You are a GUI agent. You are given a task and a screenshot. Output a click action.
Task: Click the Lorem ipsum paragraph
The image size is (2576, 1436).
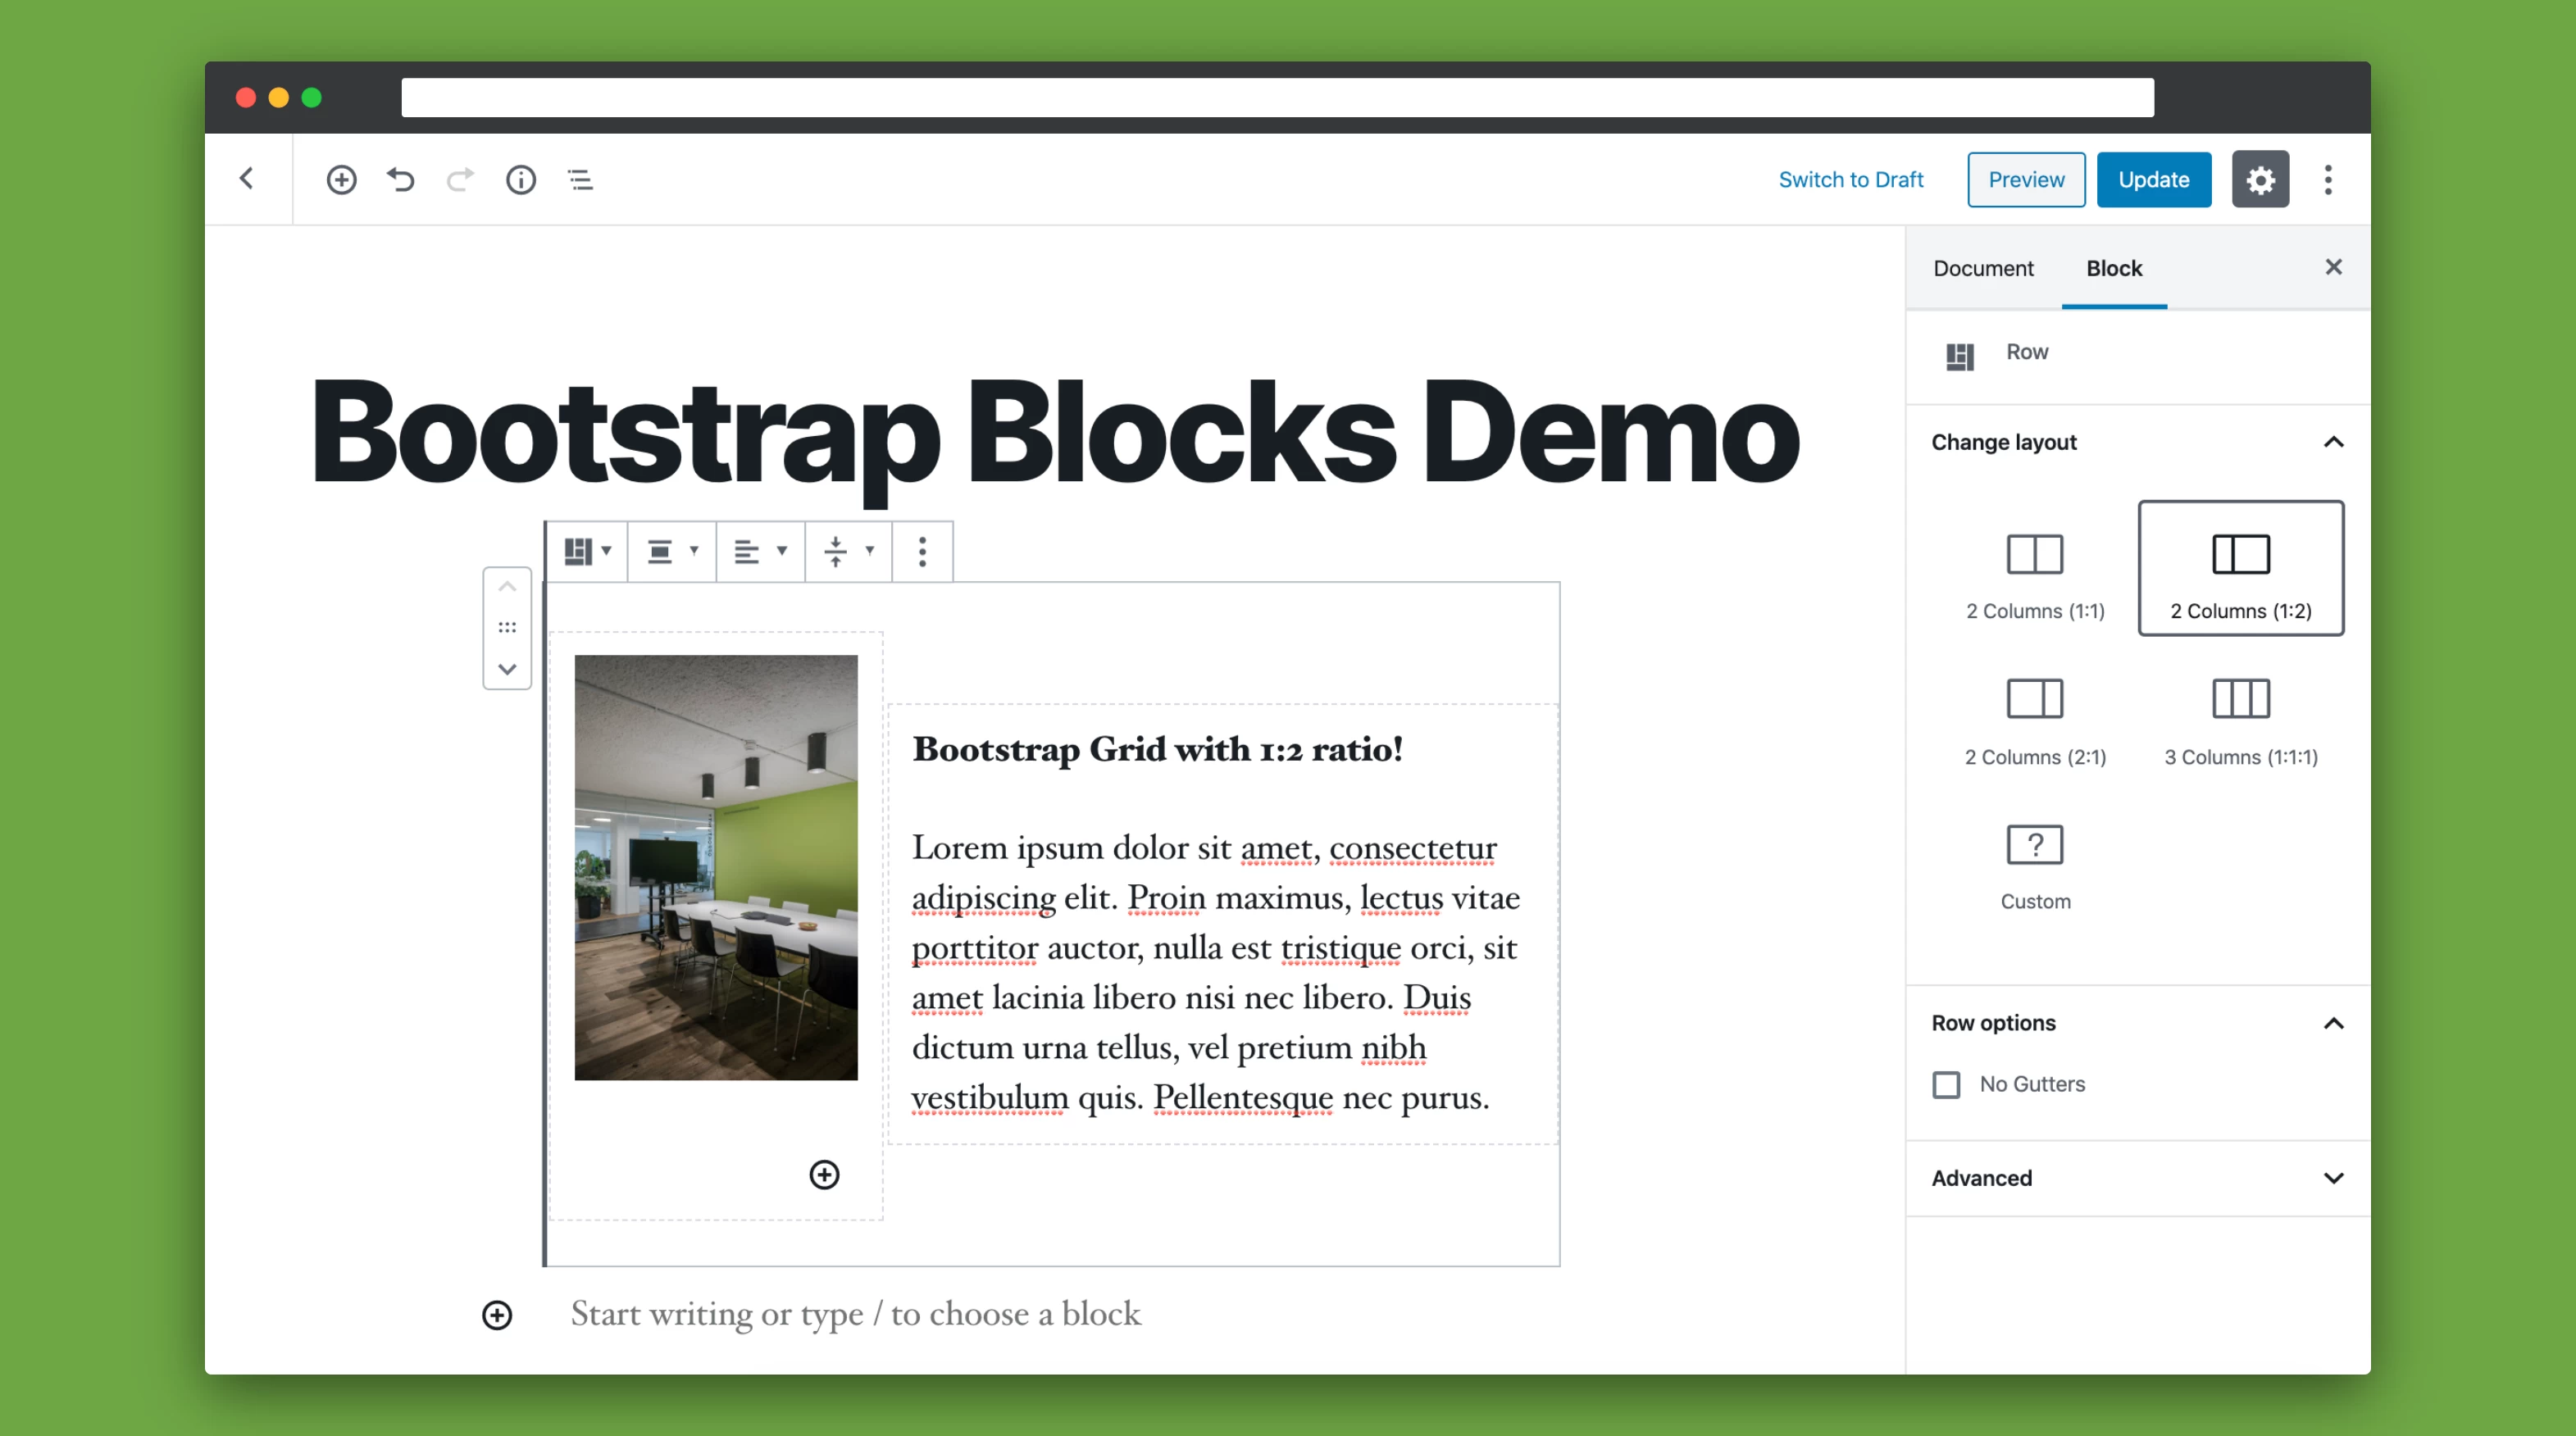pyautogui.click(x=1216, y=972)
